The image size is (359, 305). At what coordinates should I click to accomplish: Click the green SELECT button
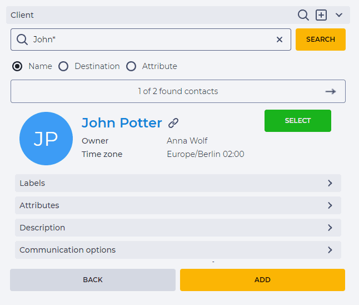tap(298, 121)
